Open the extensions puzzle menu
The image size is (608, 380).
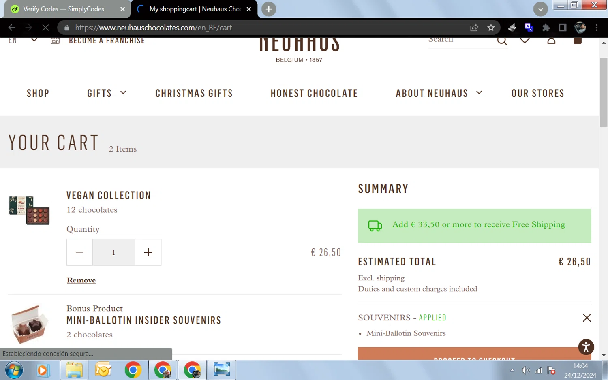(546, 28)
